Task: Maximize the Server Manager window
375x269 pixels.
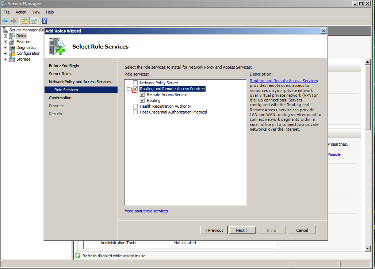Action: click(x=361, y=4)
